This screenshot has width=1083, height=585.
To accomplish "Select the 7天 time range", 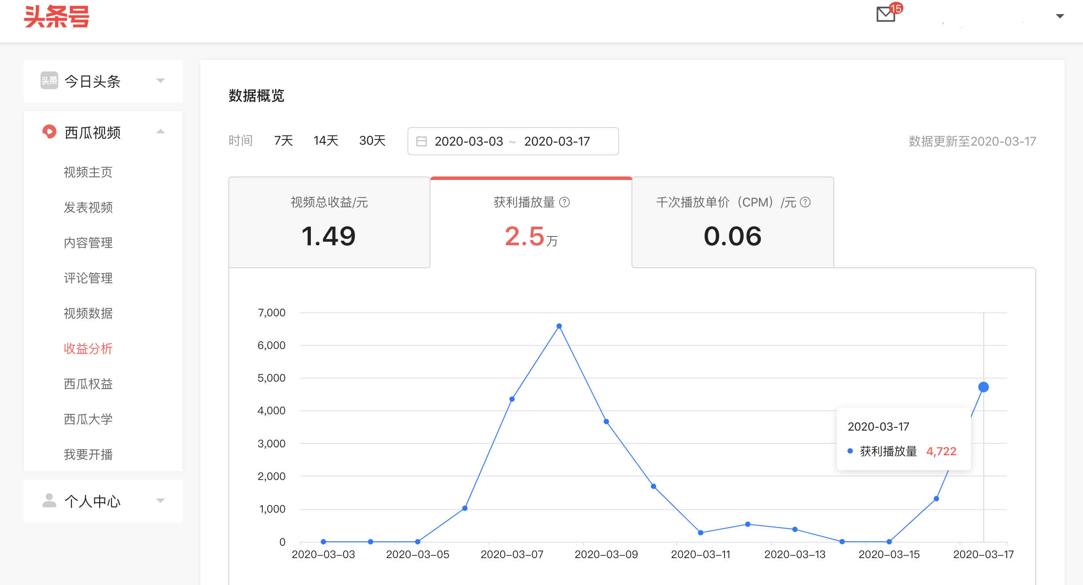I will pos(284,141).
